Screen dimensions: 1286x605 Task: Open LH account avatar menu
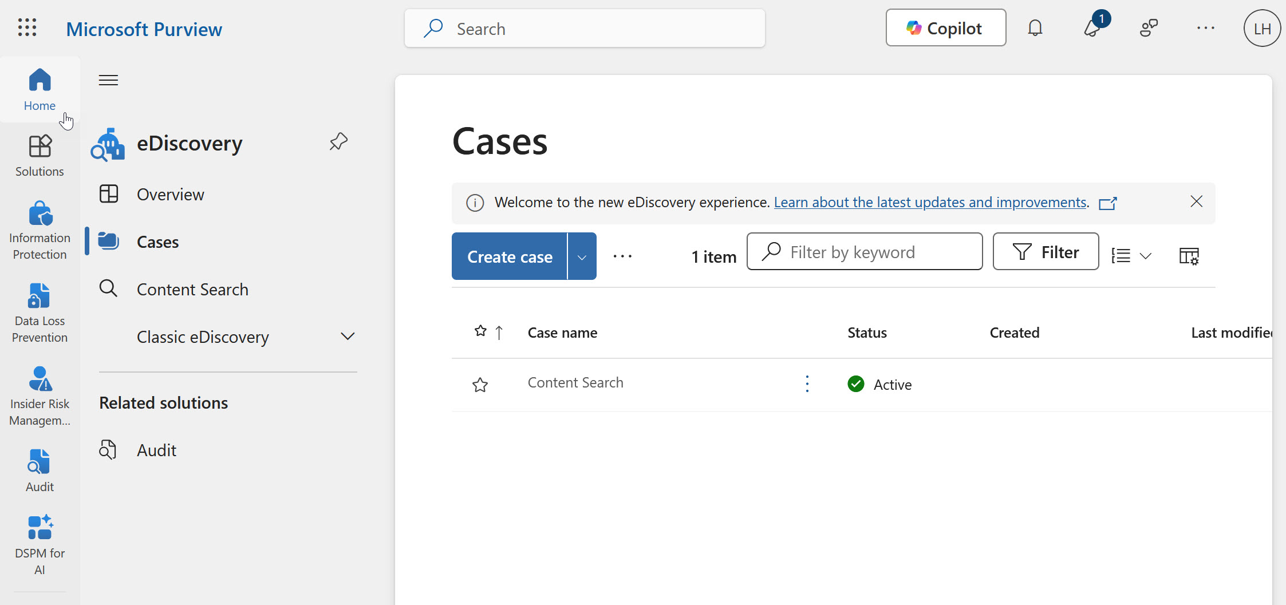point(1262,28)
